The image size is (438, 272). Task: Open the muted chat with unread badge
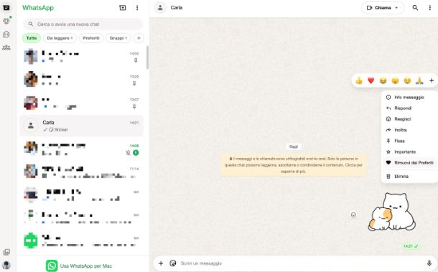pos(81,149)
